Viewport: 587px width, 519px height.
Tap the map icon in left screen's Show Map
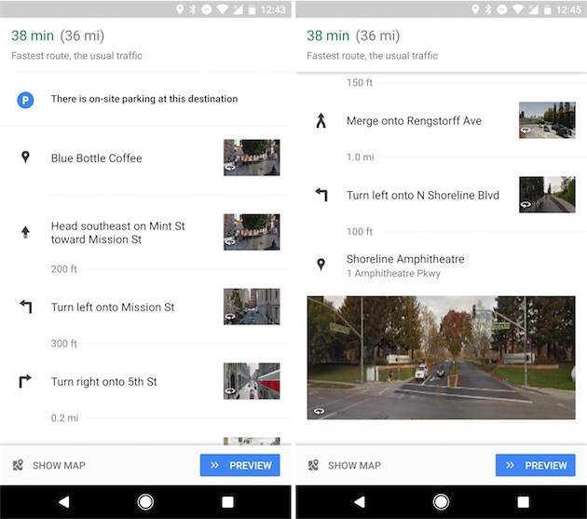[18, 465]
